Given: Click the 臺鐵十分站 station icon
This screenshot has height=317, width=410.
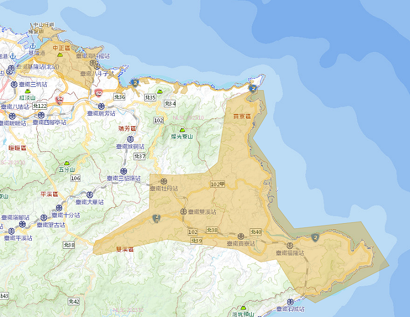Looking at the screenshot, I should tap(58, 207).
